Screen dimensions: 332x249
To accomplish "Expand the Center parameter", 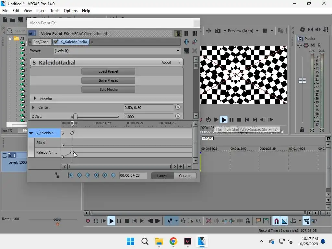I will 33,107.
